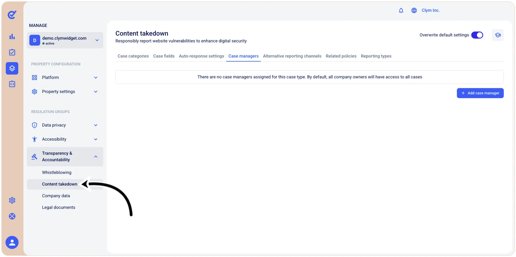
Task: Click the Property settings gear icon
Action: click(x=34, y=91)
